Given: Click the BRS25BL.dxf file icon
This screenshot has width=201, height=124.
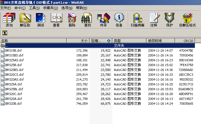Looking at the screenshot, I should [x=3, y=89].
